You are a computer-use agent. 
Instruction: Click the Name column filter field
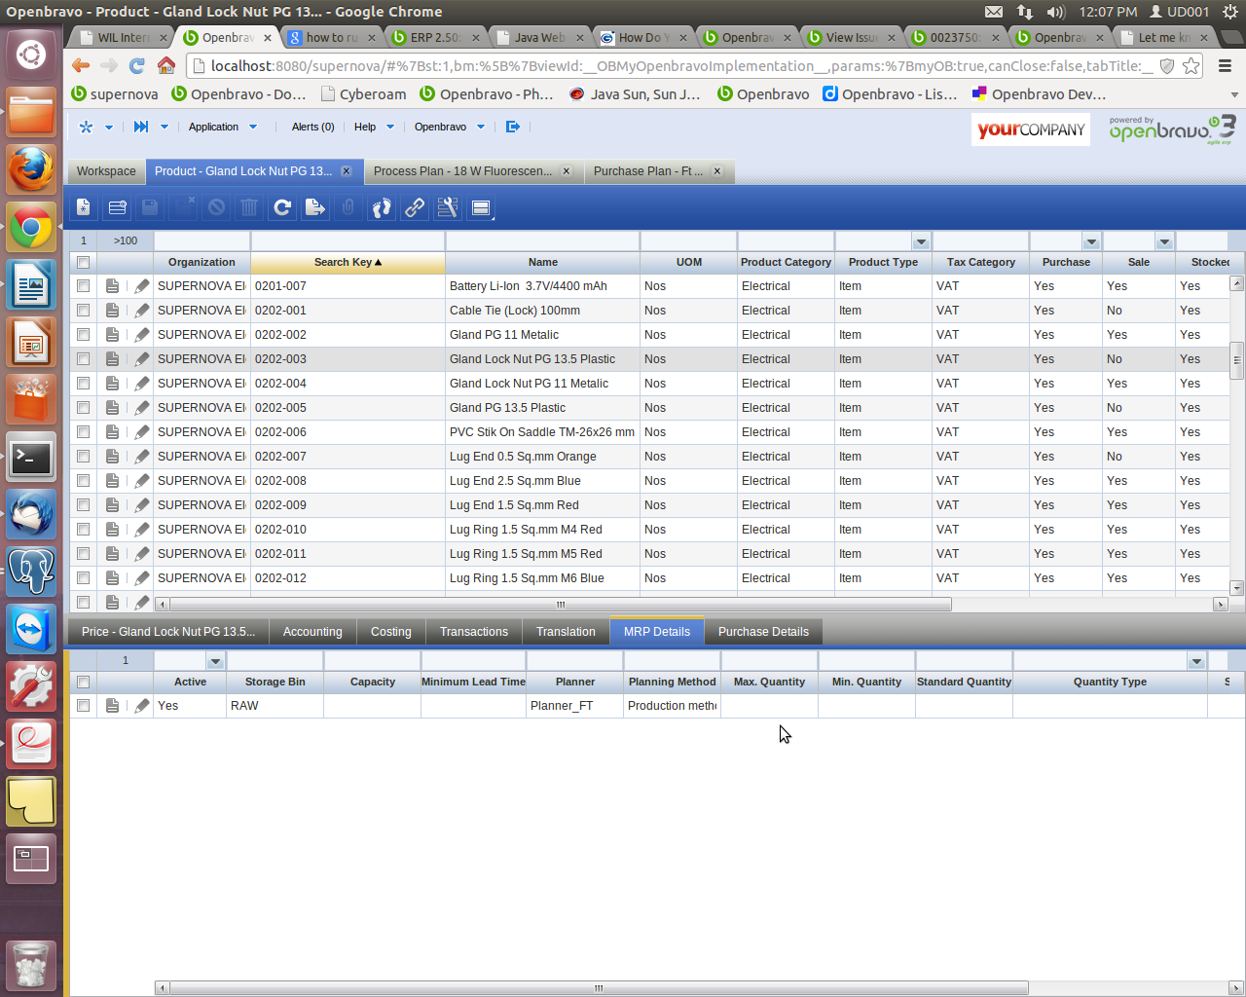(x=542, y=240)
